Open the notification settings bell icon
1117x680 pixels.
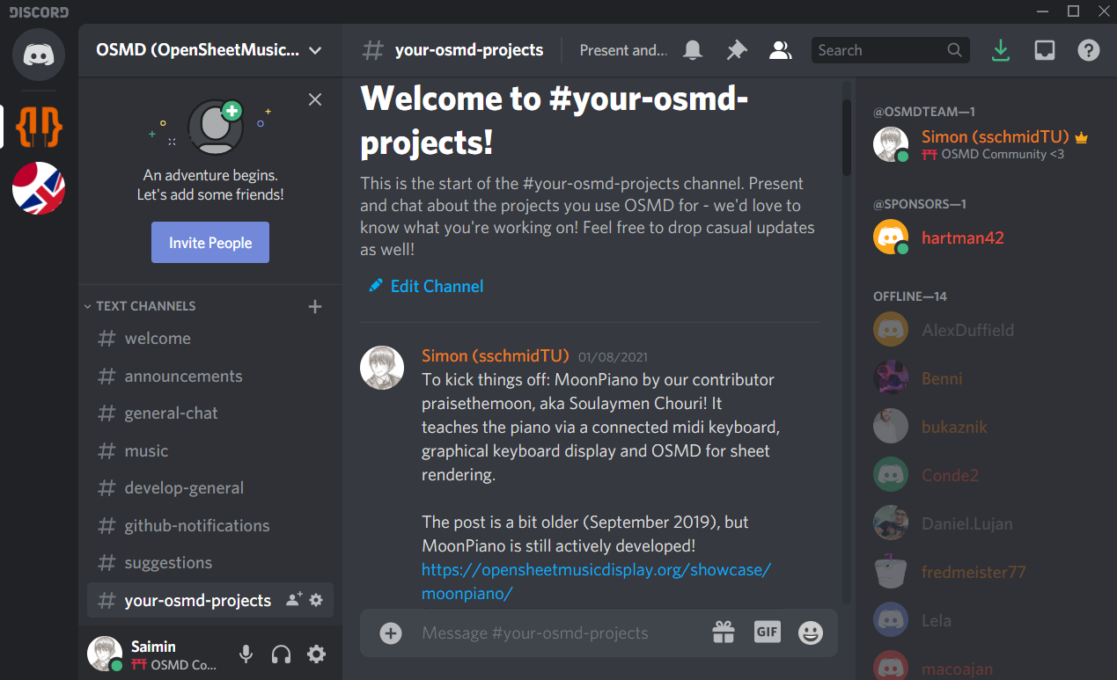(692, 50)
